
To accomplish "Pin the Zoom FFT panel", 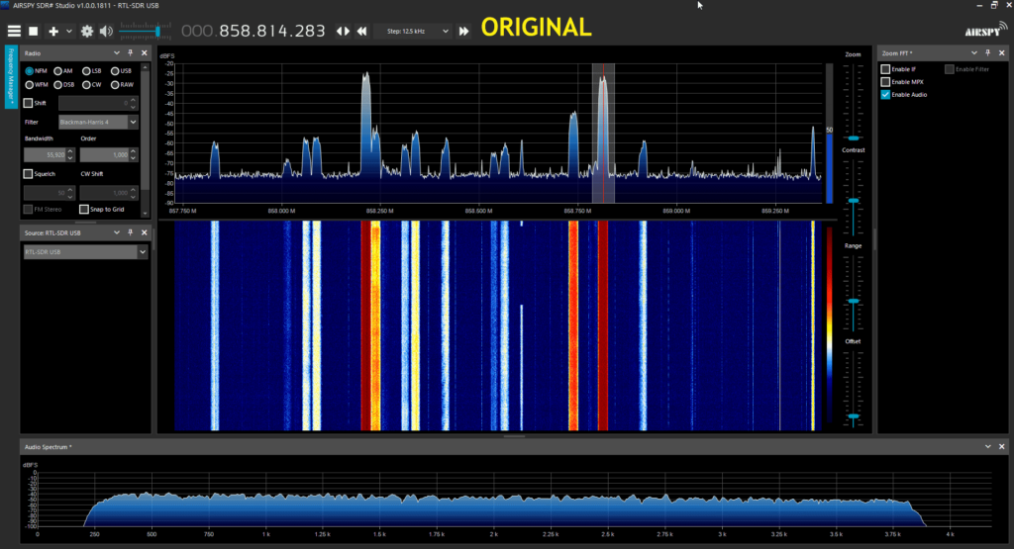I will [988, 53].
